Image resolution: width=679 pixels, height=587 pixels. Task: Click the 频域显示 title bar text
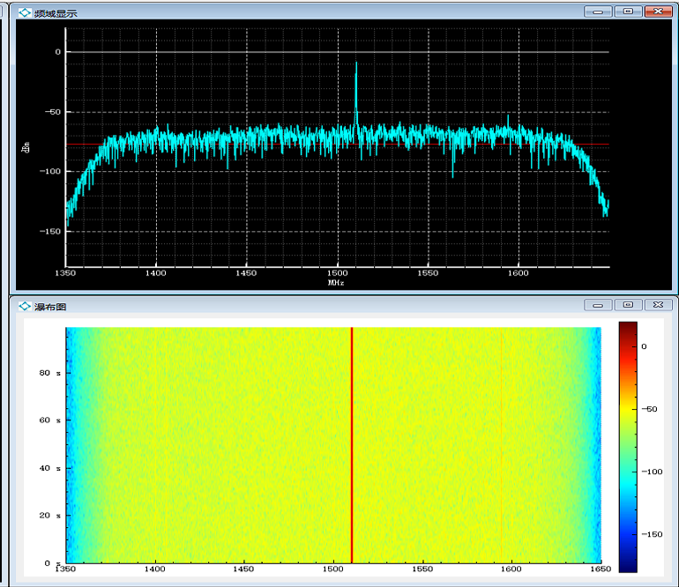pyautogui.click(x=56, y=13)
